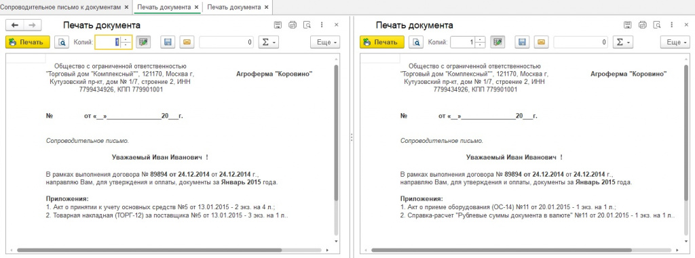The image size is (695, 258).
Task: Open Sigma sum dropdown in left window
Action: pos(268,43)
